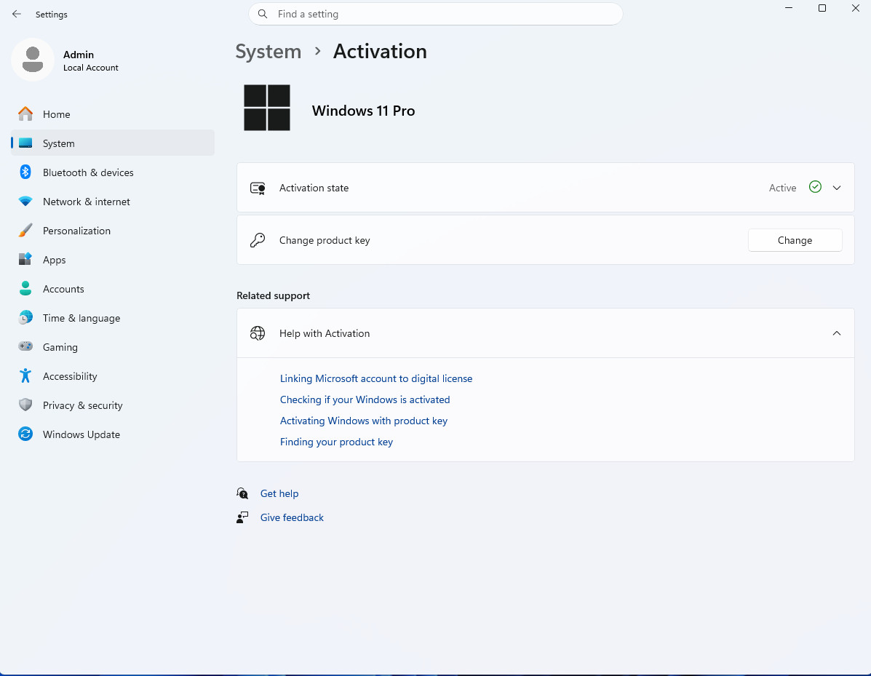Select System in the sidebar
The height and width of the screenshot is (676, 871).
(113, 143)
